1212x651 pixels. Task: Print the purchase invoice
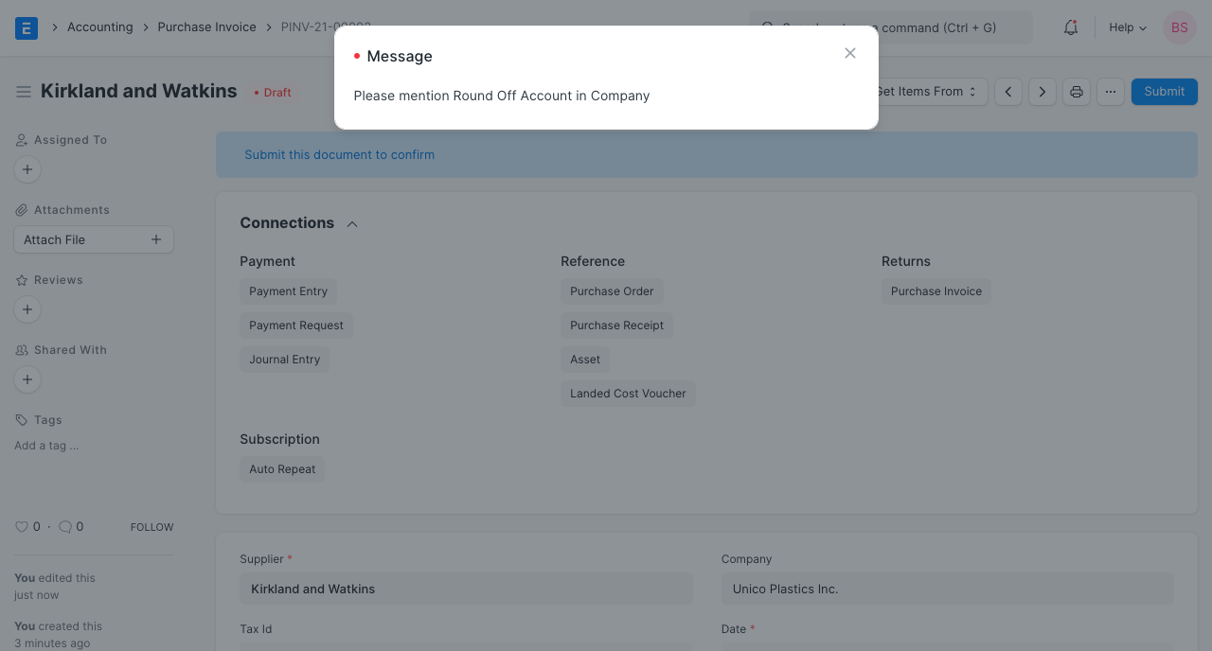point(1076,91)
